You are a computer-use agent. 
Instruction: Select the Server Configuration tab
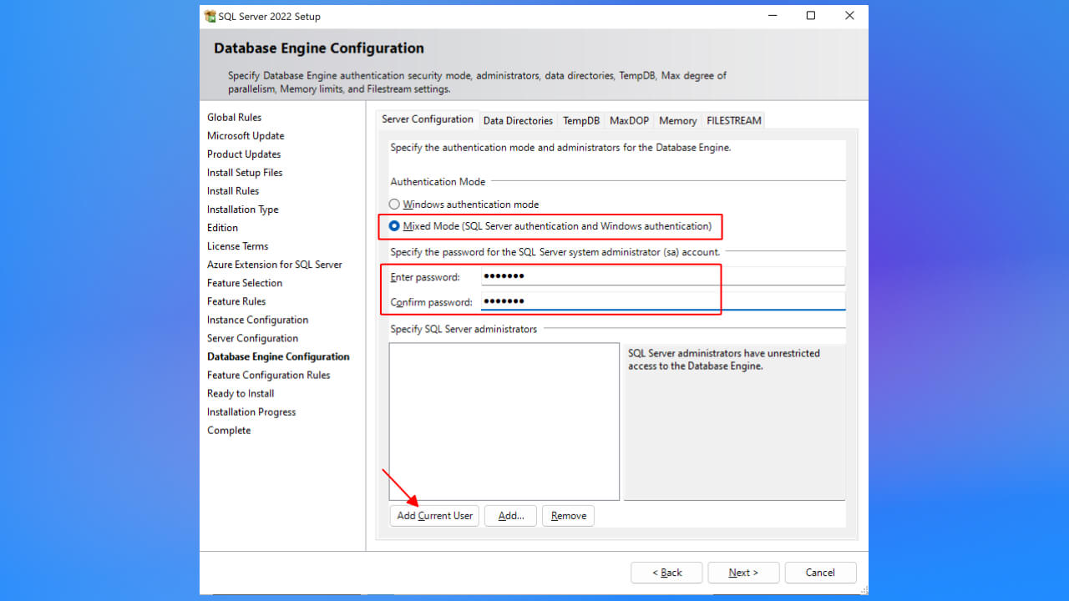(428, 119)
